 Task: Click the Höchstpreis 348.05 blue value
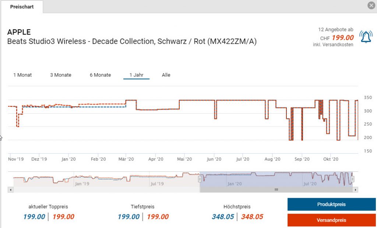coord(223,217)
